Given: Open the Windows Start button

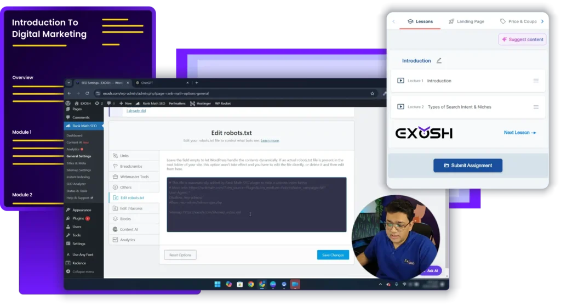Looking at the screenshot, I should click(x=217, y=285).
